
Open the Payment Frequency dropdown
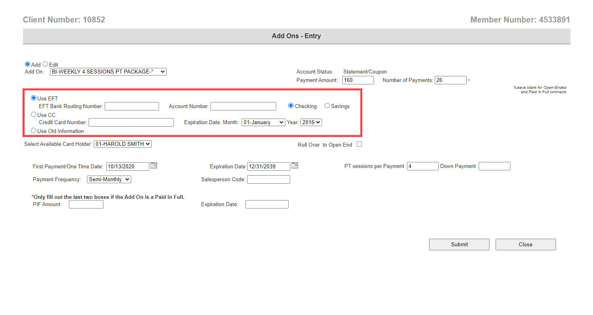point(109,179)
